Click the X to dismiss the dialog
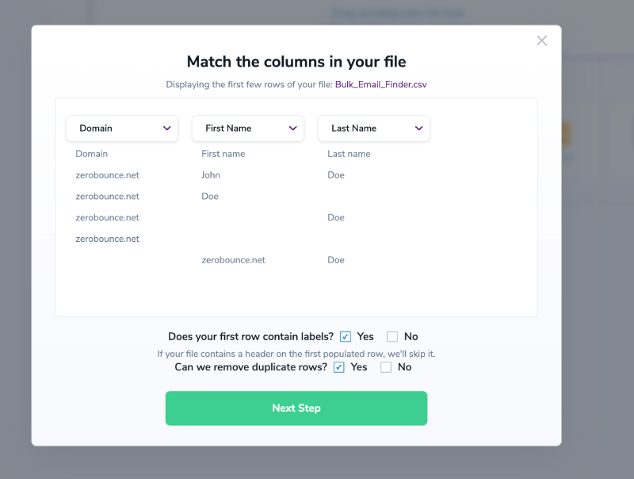 [542, 40]
